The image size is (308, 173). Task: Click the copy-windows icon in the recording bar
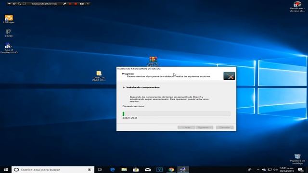coord(14,4)
